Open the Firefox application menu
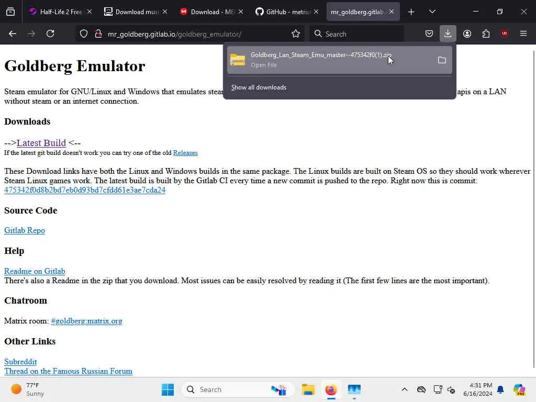Image resolution: width=536 pixels, height=402 pixels. point(523,33)
